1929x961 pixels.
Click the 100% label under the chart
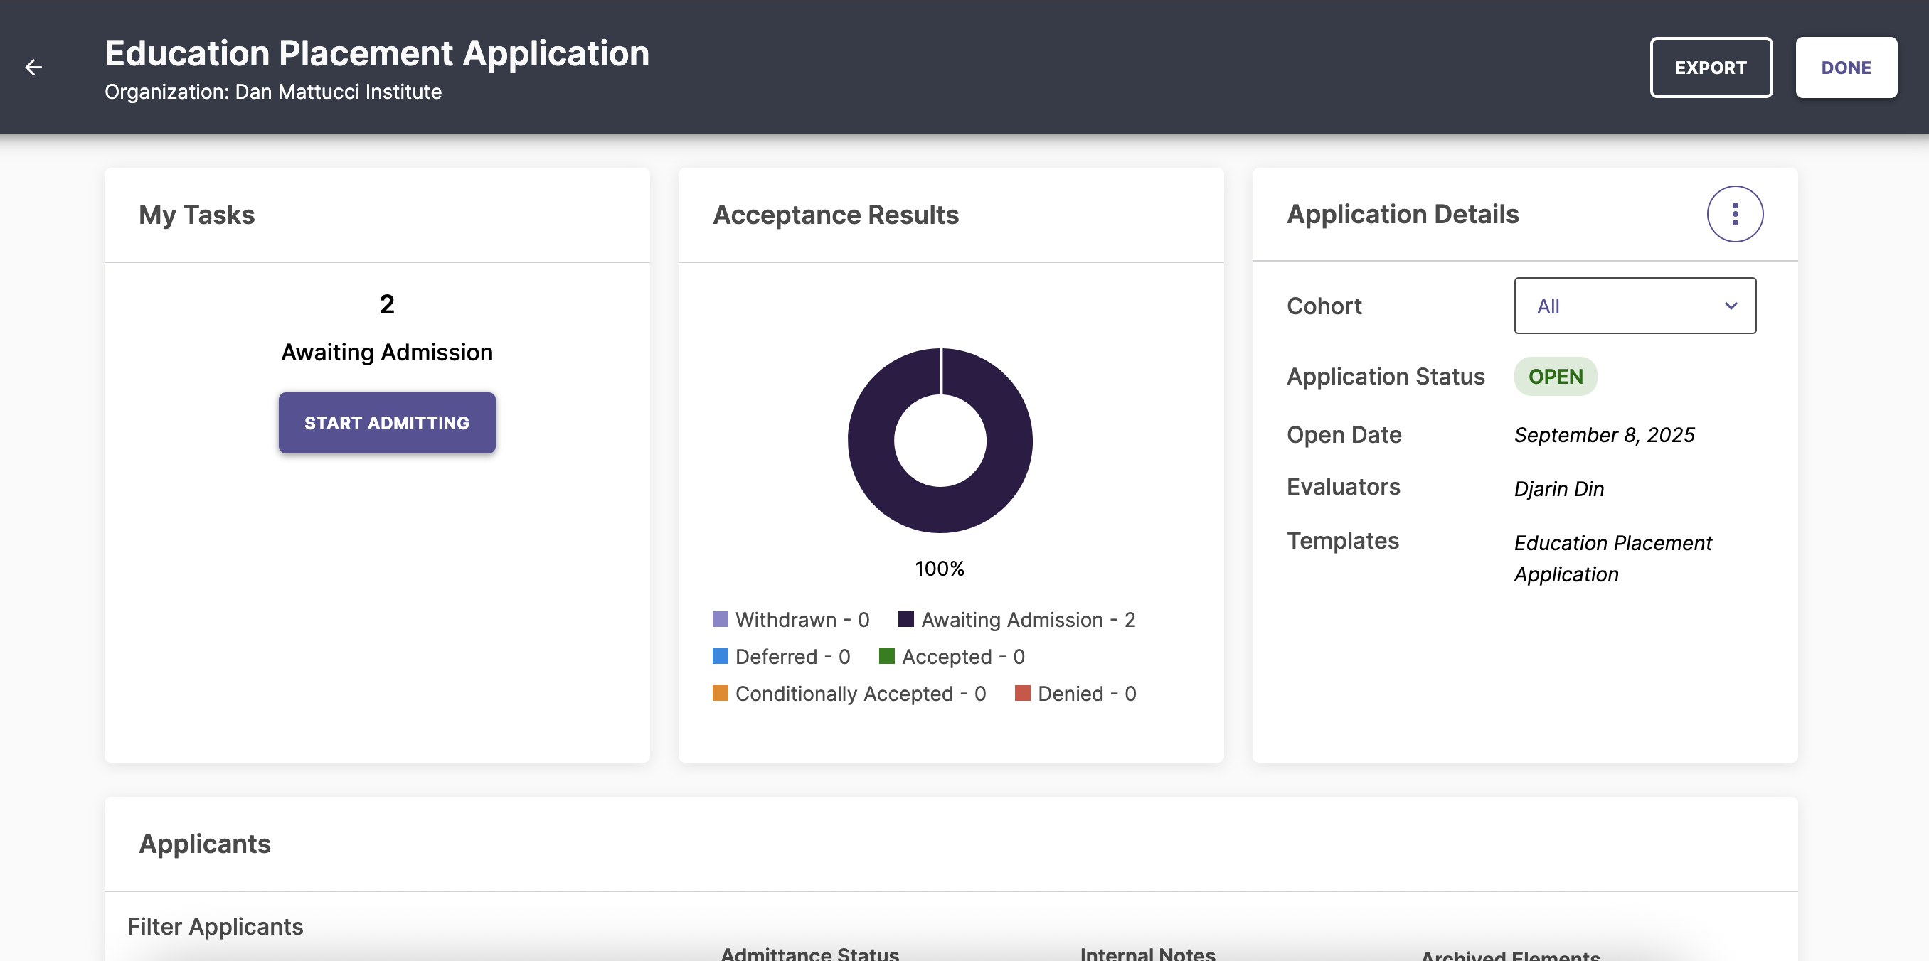tap(939, 569)
